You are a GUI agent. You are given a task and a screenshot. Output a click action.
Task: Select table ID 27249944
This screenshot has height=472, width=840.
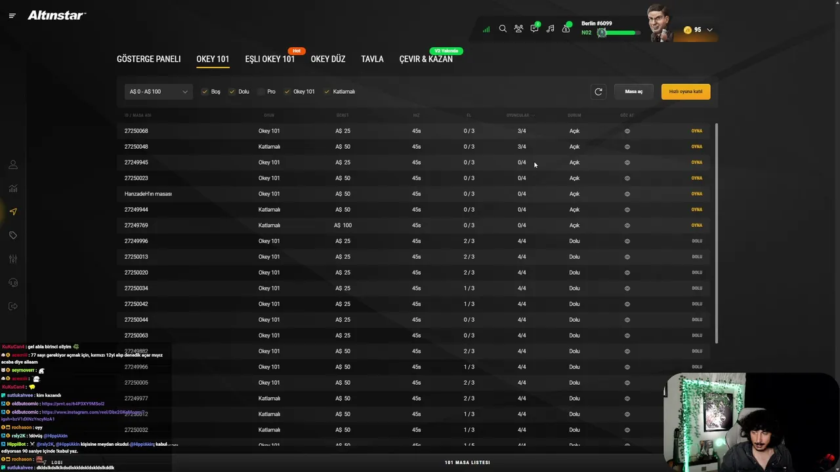(x=136, y=210)
